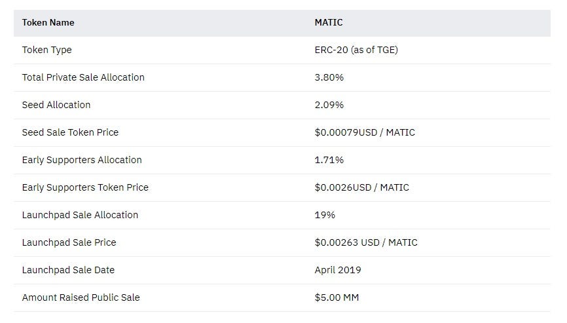Click the 1.71% allocation value
The width and height of the screenshot is (567, 323).
(329, 160)
